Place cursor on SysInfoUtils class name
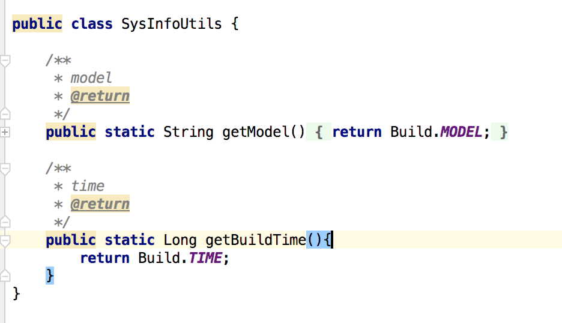This screenshot has width=562, height=323. pyautogui.click(x=171, y=24)
